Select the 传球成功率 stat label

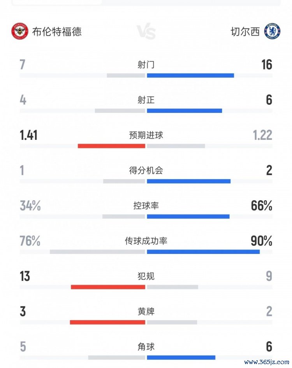coord(146,241)
